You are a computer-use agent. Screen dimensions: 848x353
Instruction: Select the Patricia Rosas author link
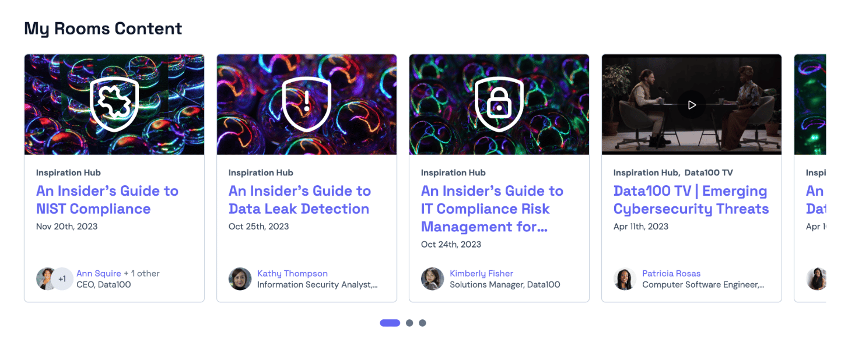671,273
